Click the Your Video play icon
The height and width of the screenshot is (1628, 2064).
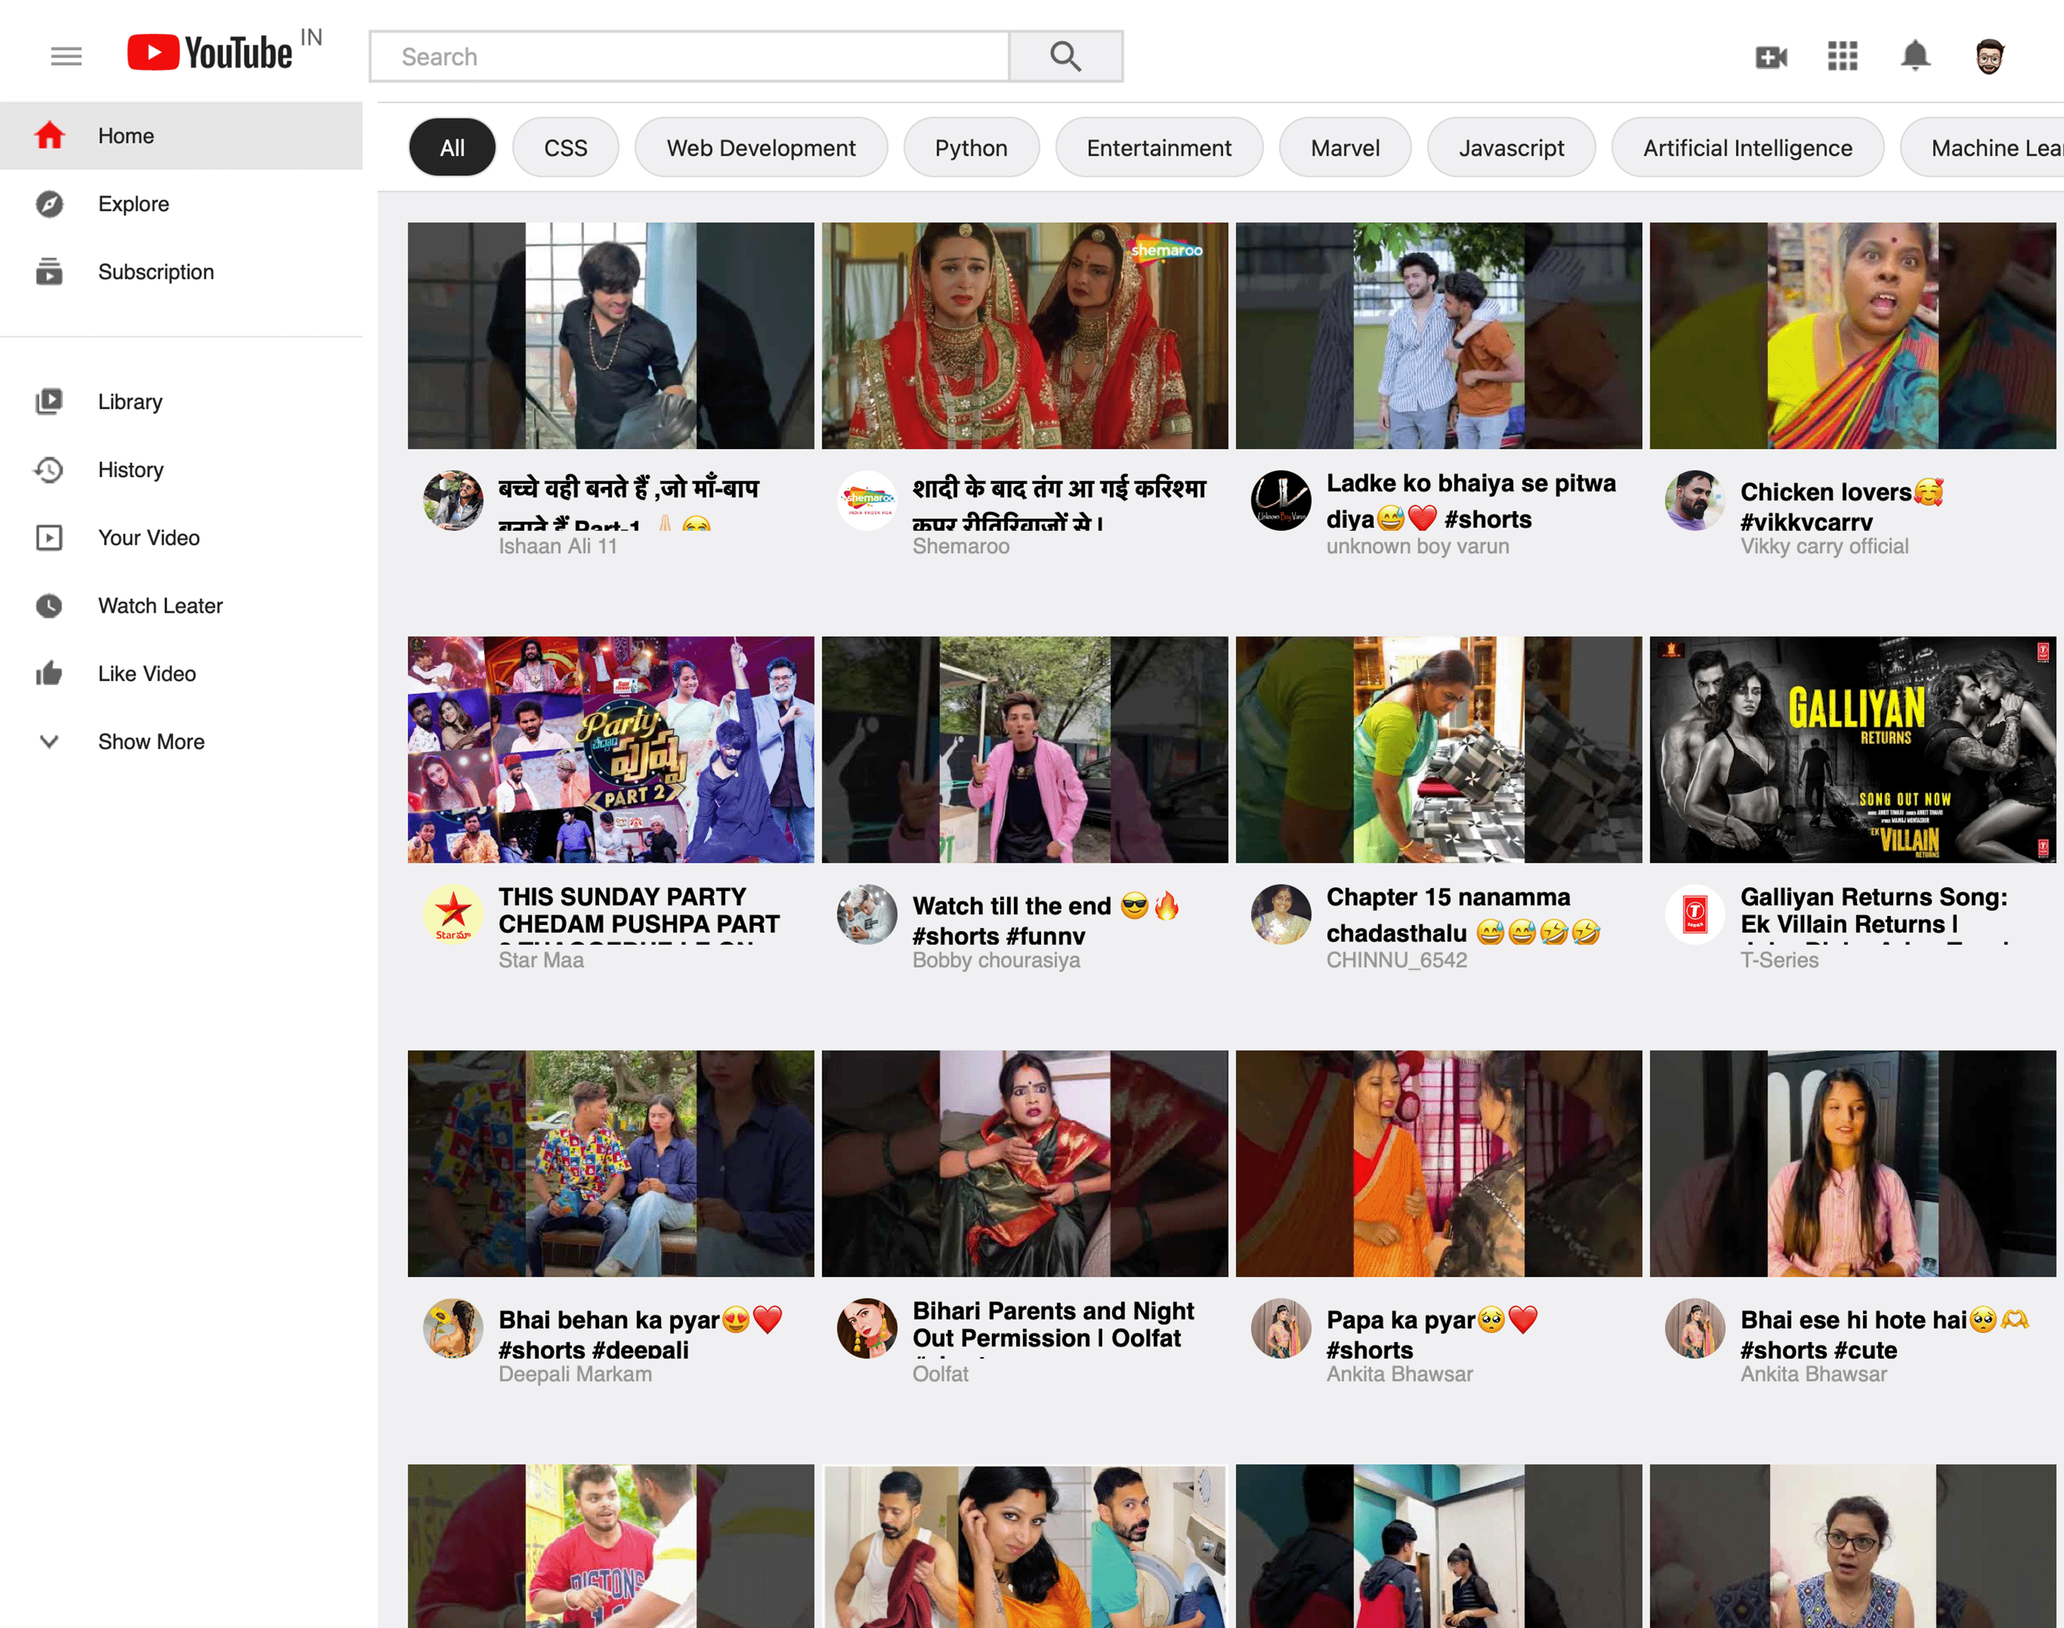tap(50, 538)
